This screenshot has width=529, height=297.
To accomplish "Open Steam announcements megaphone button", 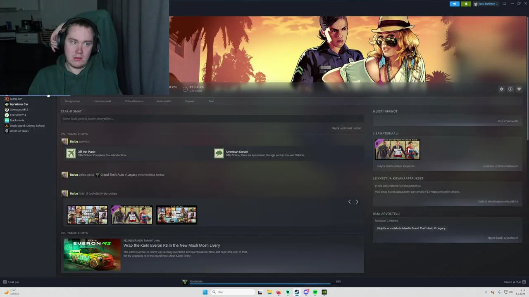I will tap(454, 4).
